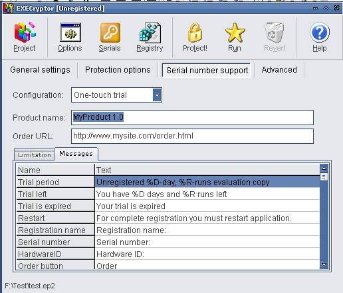The height and width of the screenshot is (293, 343).
Task: Select the Limitation sub-tab
Action: pyautogui.click(x=35, y=154)
